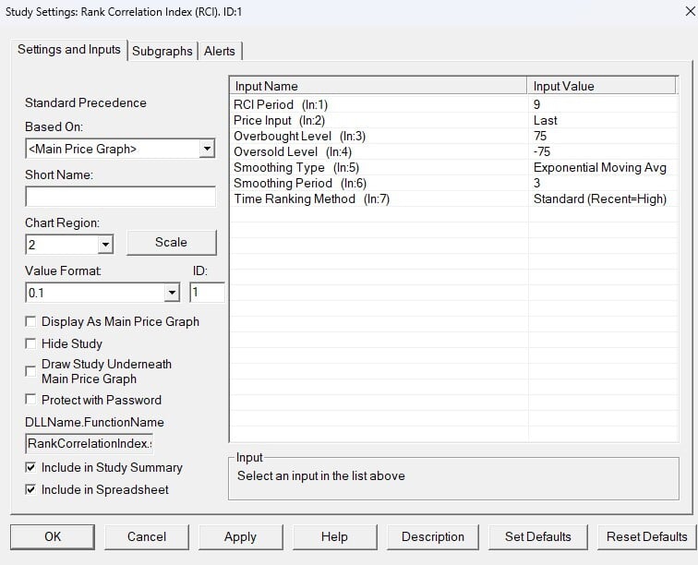The height and width of the screenshot is (565, 698).
Task: Click the OK button
Action: click(x=53, y=536)
